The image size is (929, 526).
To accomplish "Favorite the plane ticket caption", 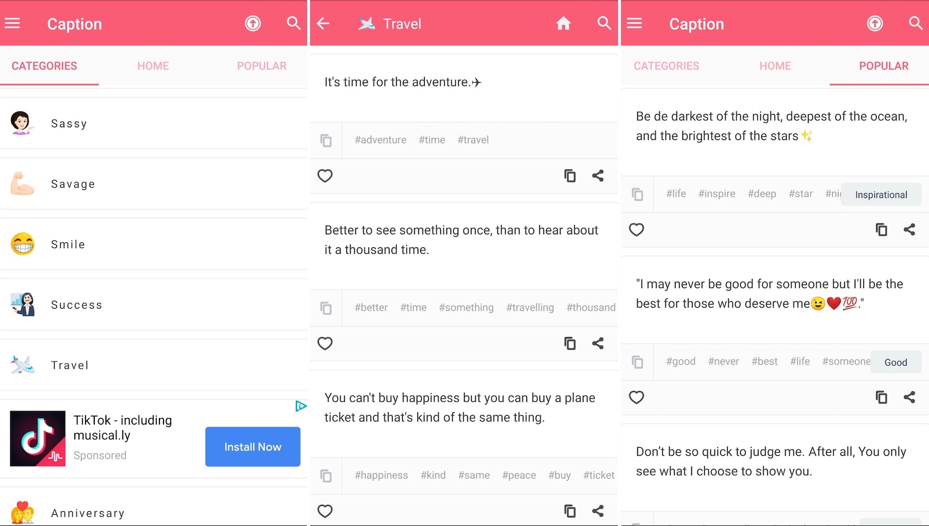I will coord(325,511).
